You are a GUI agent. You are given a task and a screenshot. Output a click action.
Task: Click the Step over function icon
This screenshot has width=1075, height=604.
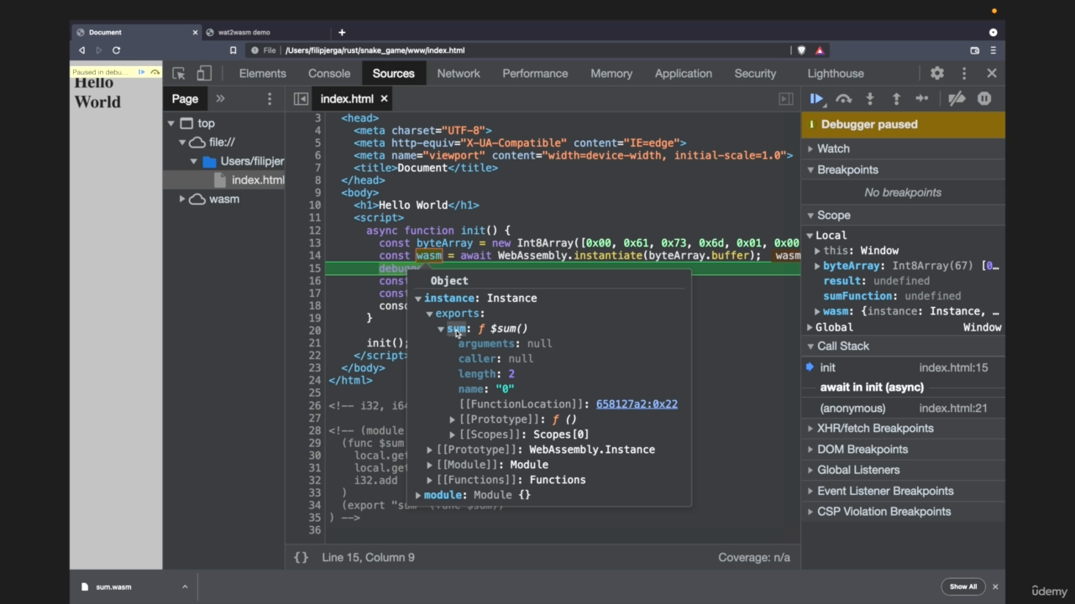pyautogui.click(x=843, y=99)
